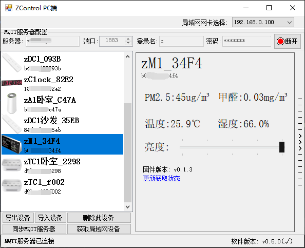This screenshot has height=248, width=305.
Task: Open device zClock_82E2 from the list
Action: pos(63,83)
